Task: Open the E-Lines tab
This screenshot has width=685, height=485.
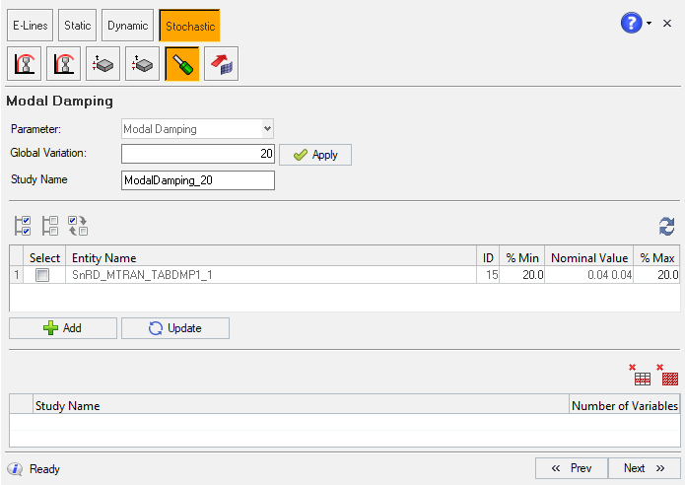Action: tap(31, 26)
